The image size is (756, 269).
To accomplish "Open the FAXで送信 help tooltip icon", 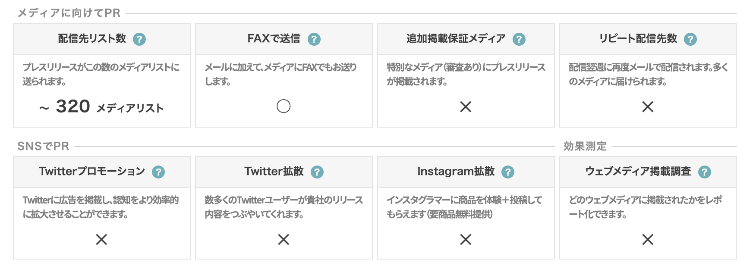I will pos(314,39).
